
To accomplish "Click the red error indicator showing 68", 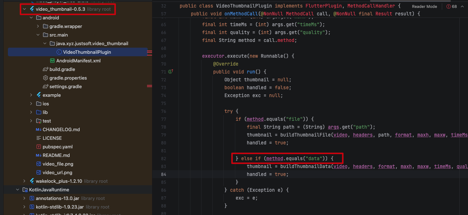I will (x=452, y=6).
